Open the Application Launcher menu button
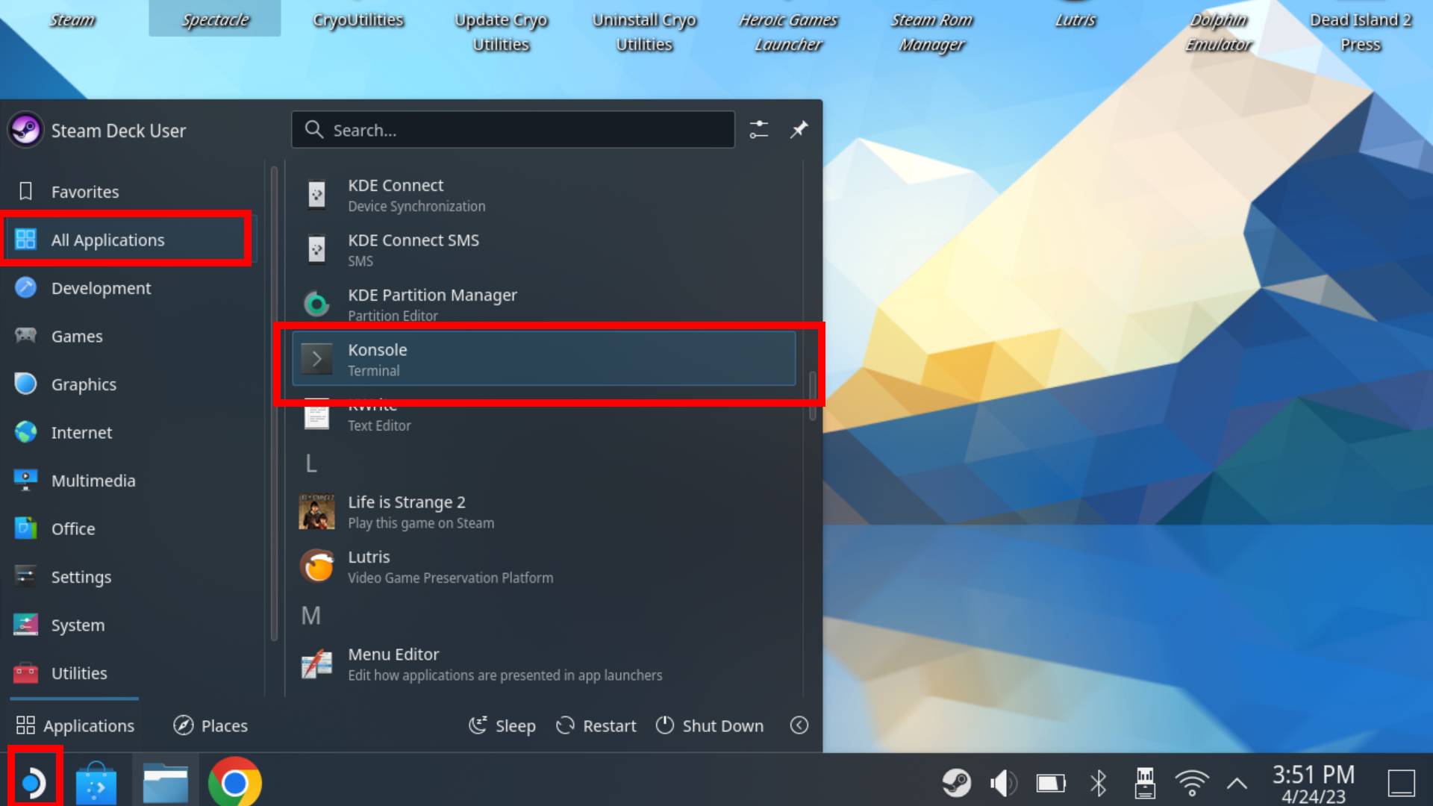 (33, 782)
